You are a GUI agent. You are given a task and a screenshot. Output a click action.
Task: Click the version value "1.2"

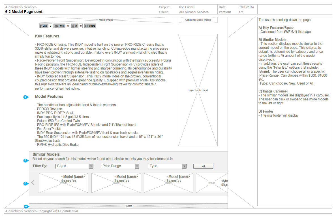(x=241, y=12)
